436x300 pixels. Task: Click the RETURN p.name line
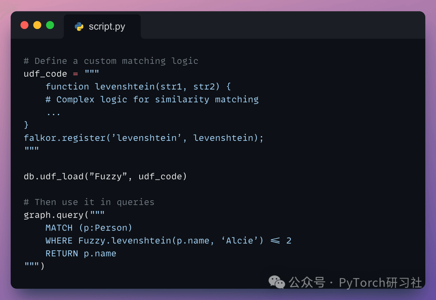click(x=81, y=254)
